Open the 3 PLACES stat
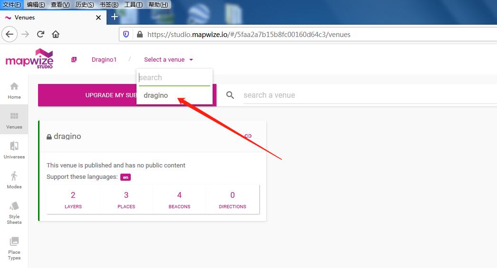497x268 pixels. [126, 200]
